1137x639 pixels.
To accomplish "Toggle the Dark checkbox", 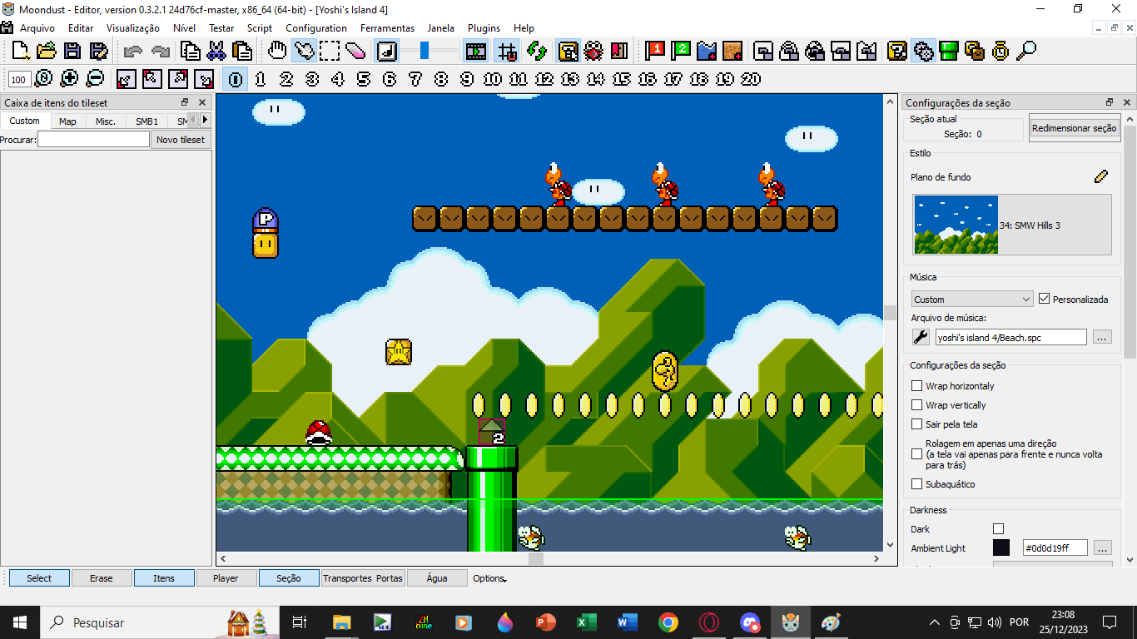I will [x=999, y=529].
